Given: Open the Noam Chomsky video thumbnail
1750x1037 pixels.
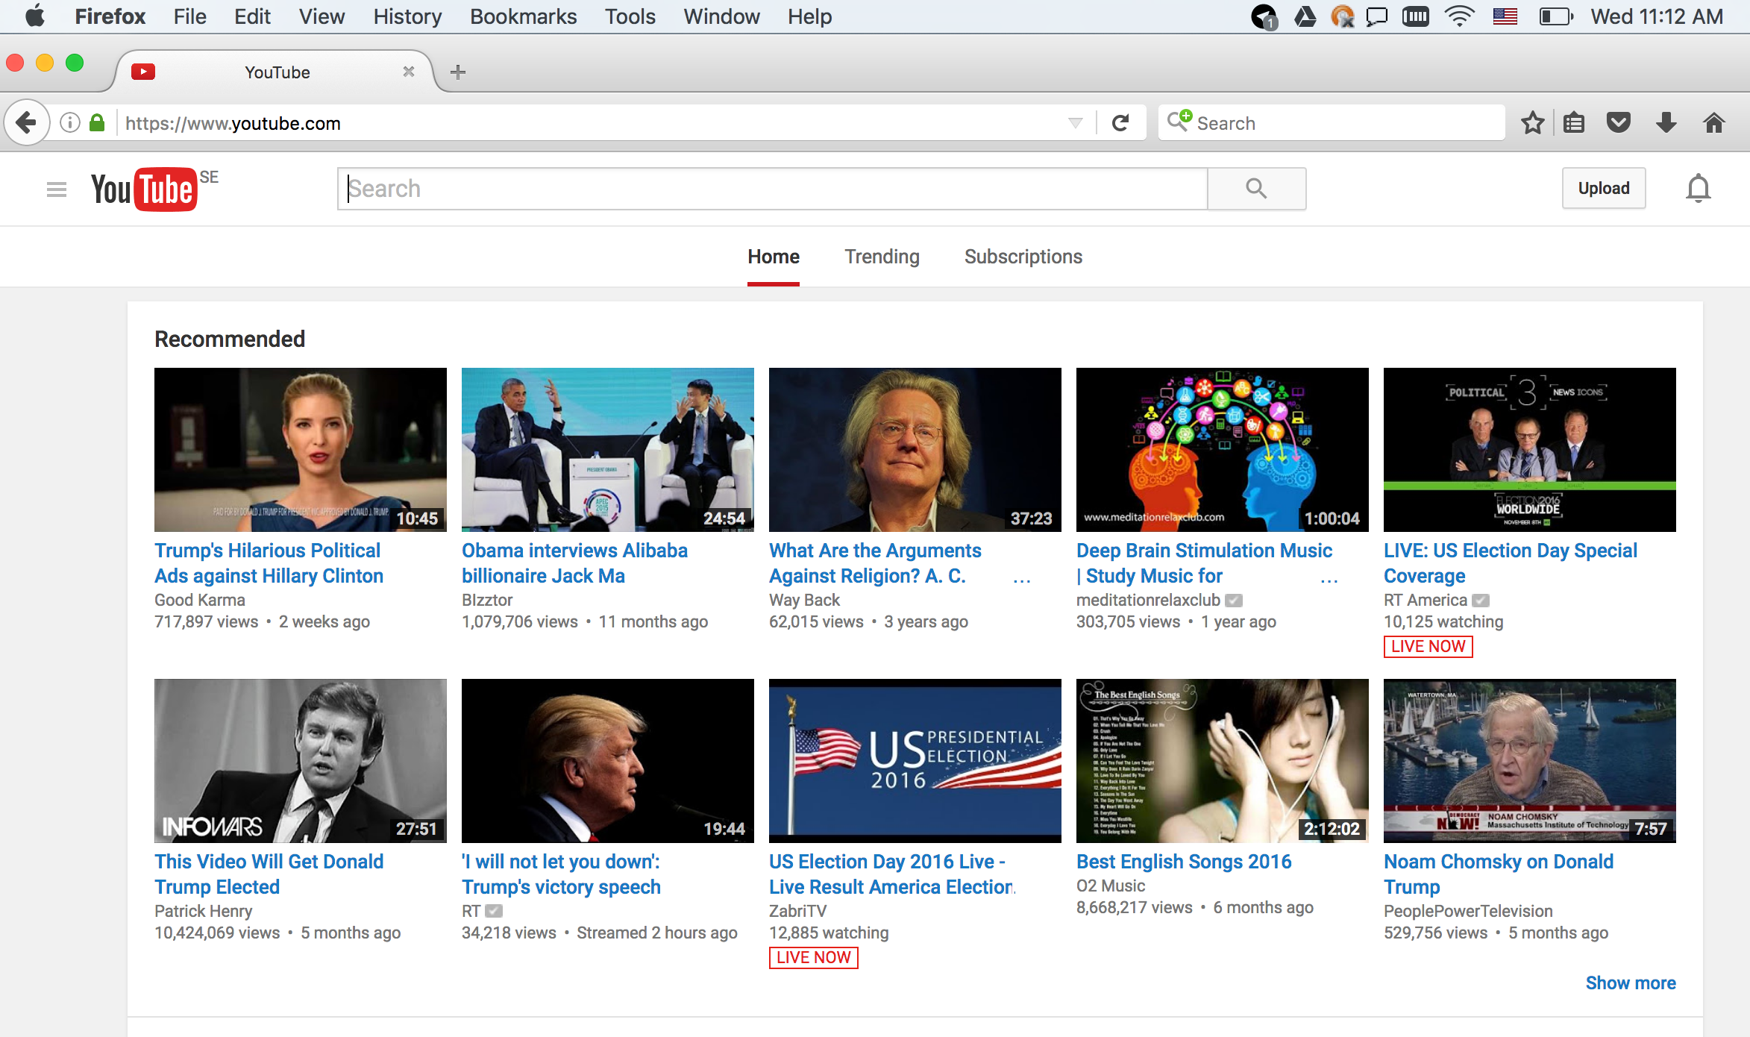Looking at the screenshot, I should point(1529,760).
